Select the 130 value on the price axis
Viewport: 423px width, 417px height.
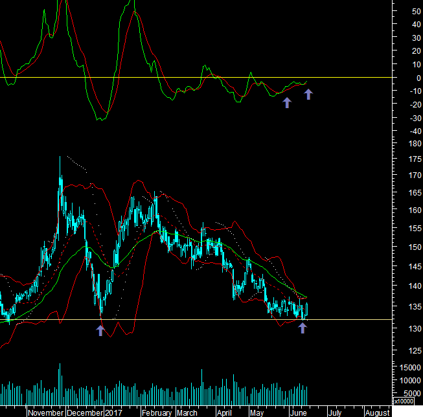coord(415,329)
